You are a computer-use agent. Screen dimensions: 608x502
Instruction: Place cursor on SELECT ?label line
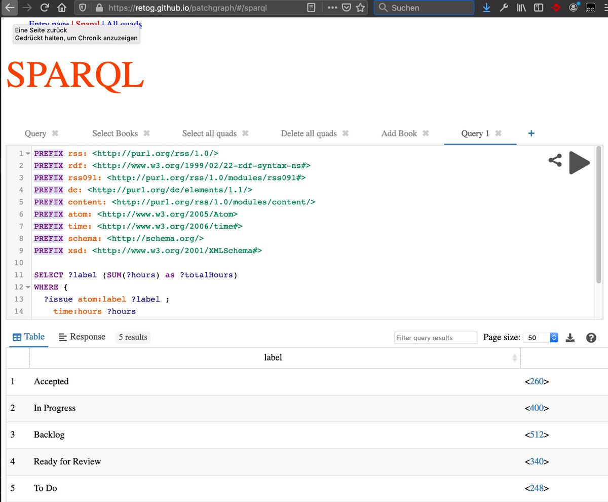pyautogui.click(x=136, y=275)
